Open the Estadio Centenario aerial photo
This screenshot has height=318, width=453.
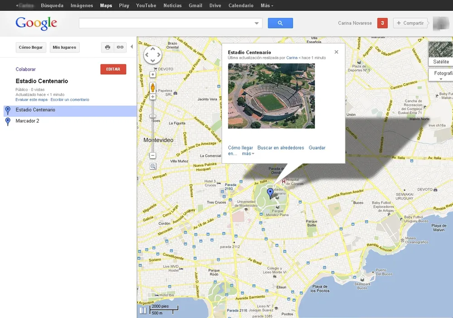(271, 95)
